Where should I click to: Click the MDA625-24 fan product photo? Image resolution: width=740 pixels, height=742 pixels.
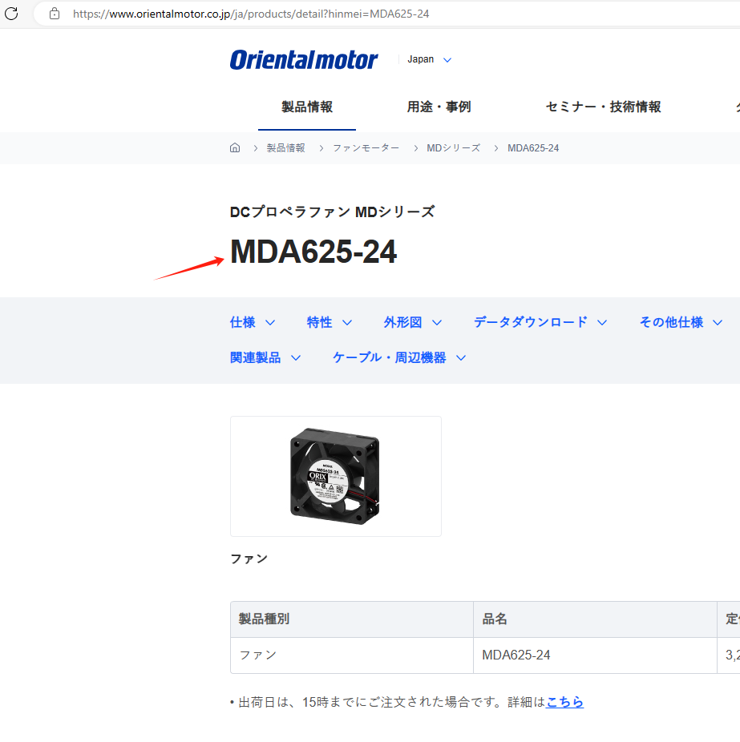(x=335, y=476)
